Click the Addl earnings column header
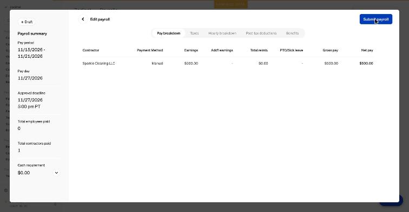This screenshot has width=409, height=212. click(222, 51)
